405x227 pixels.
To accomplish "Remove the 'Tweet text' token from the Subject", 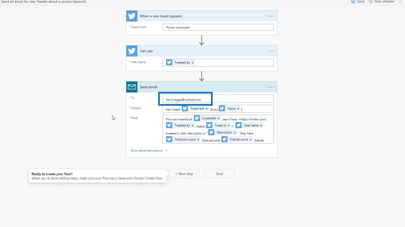I will pos(207,109).
